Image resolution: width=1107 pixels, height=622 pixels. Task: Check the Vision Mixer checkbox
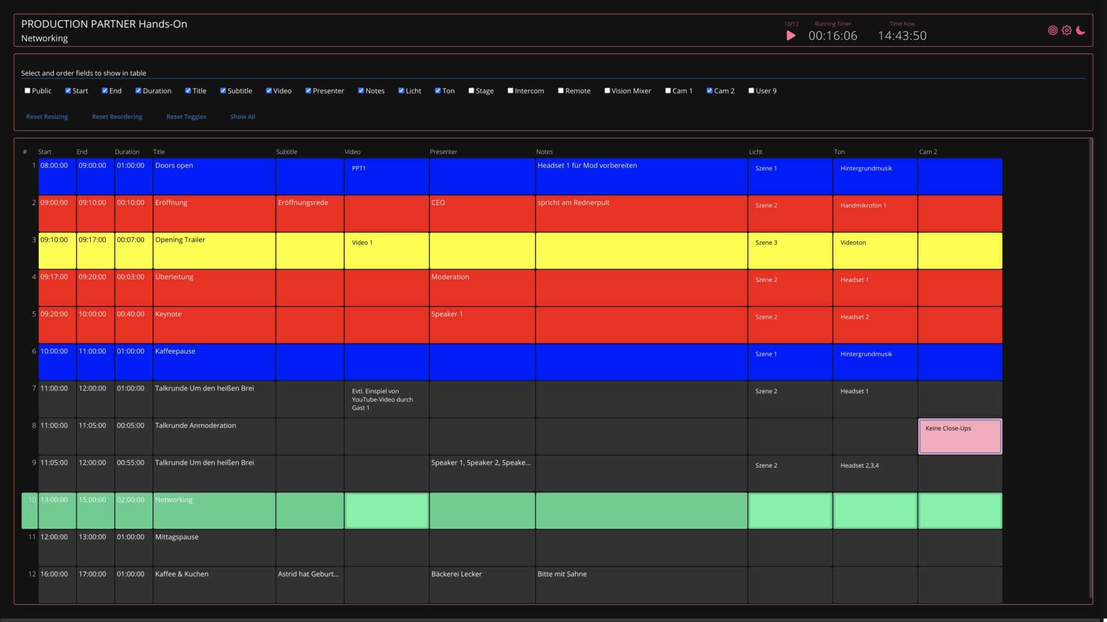pos(607,91)
